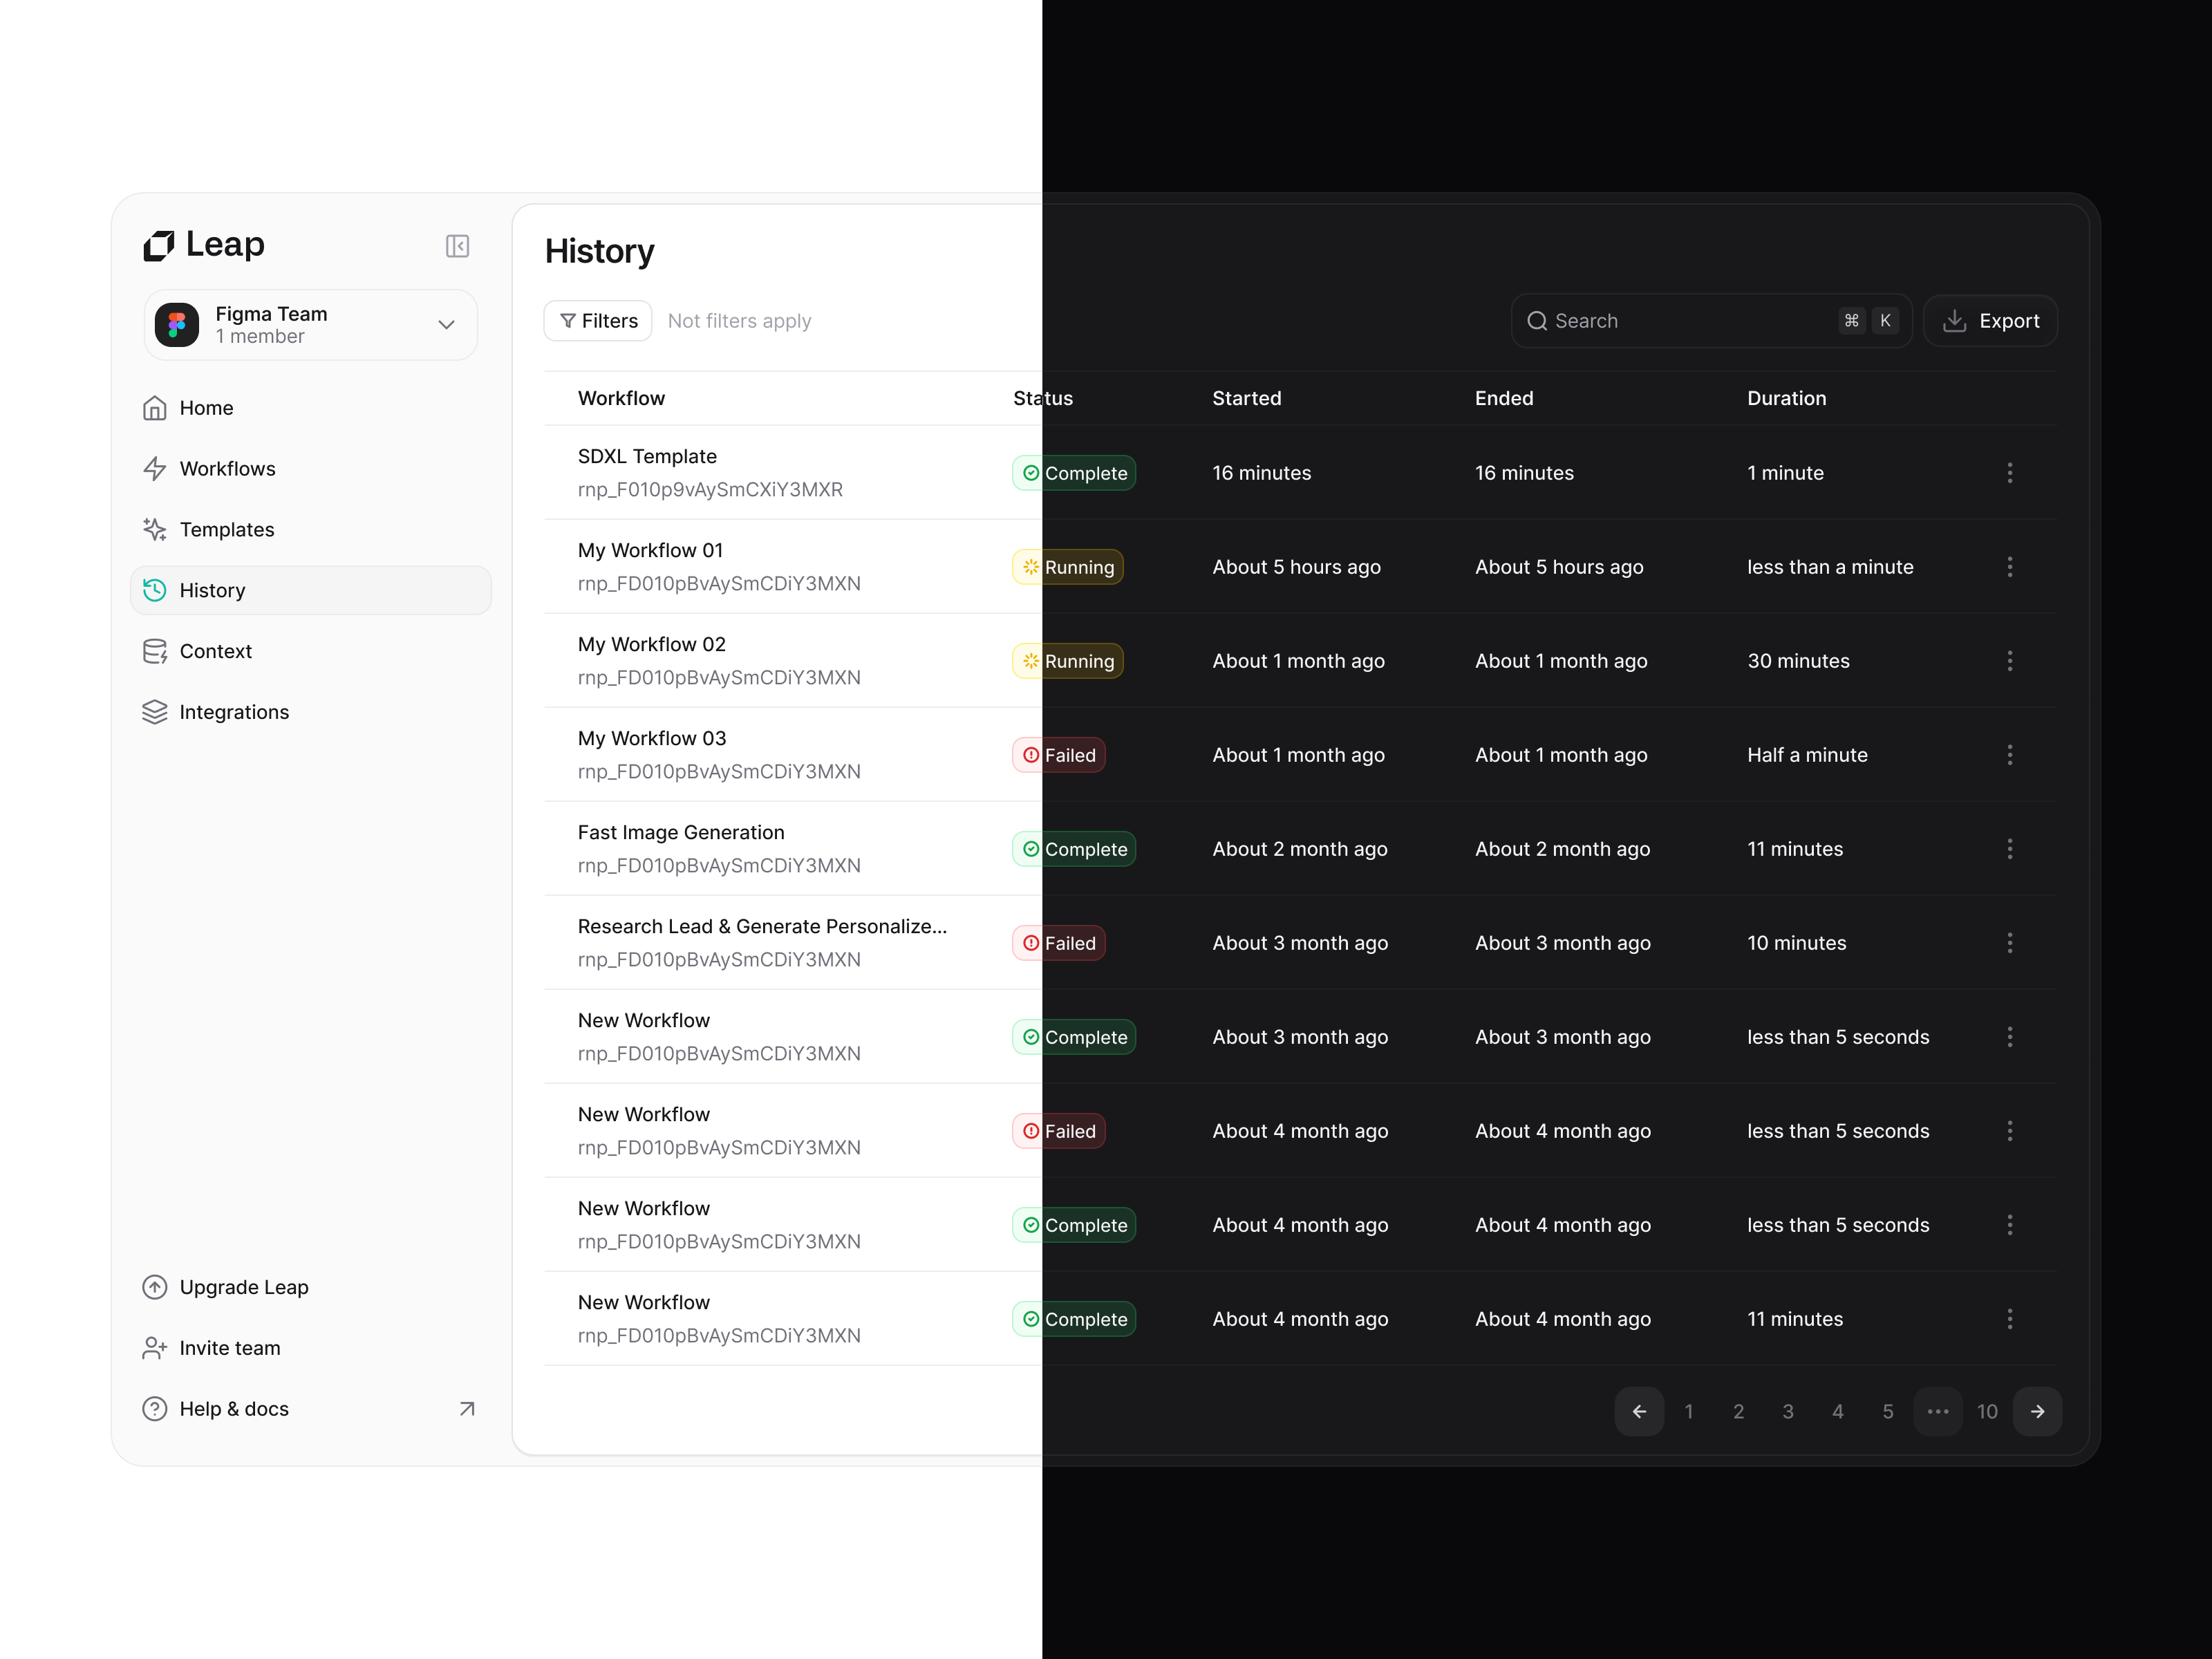Screen dimensions: 2212x1659
Task: Select the Home sidebar icon
Action: pos(156,407)
